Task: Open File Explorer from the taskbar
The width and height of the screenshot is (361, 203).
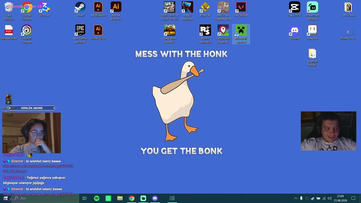Action: 120,198
